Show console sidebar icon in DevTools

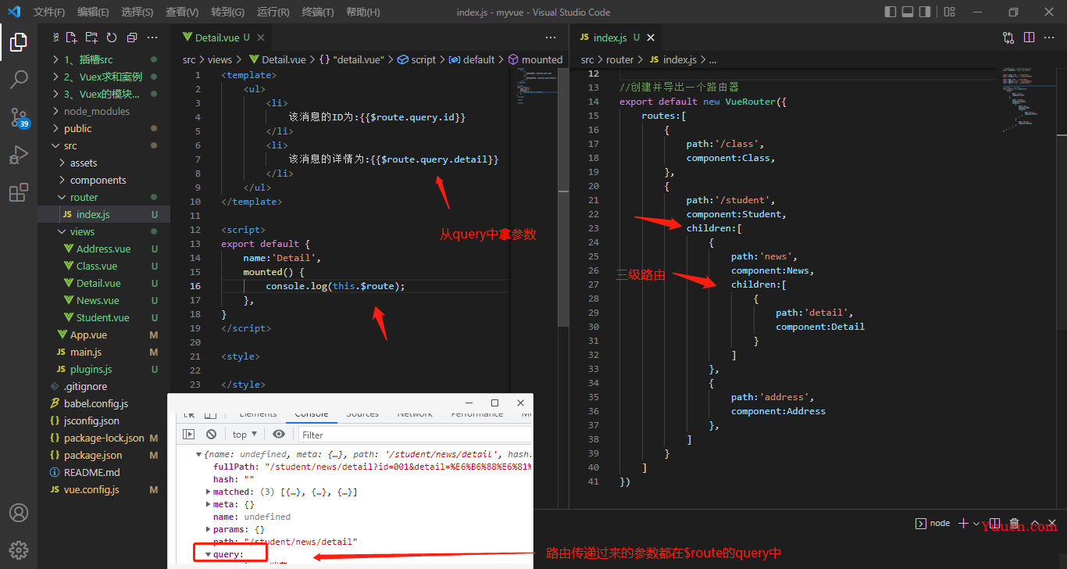(x=188, y=435)
